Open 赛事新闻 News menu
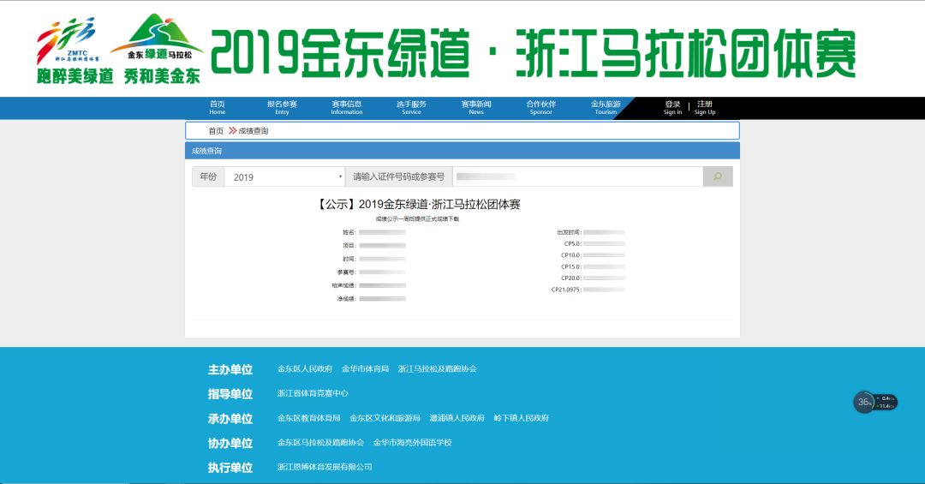 [x=476, y=107]
